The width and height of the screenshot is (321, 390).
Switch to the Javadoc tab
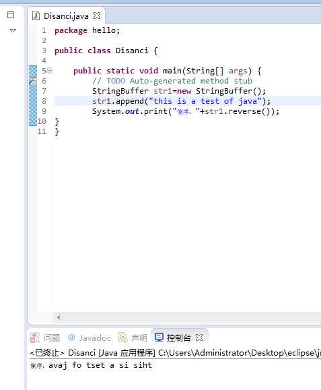click(90, 337)
